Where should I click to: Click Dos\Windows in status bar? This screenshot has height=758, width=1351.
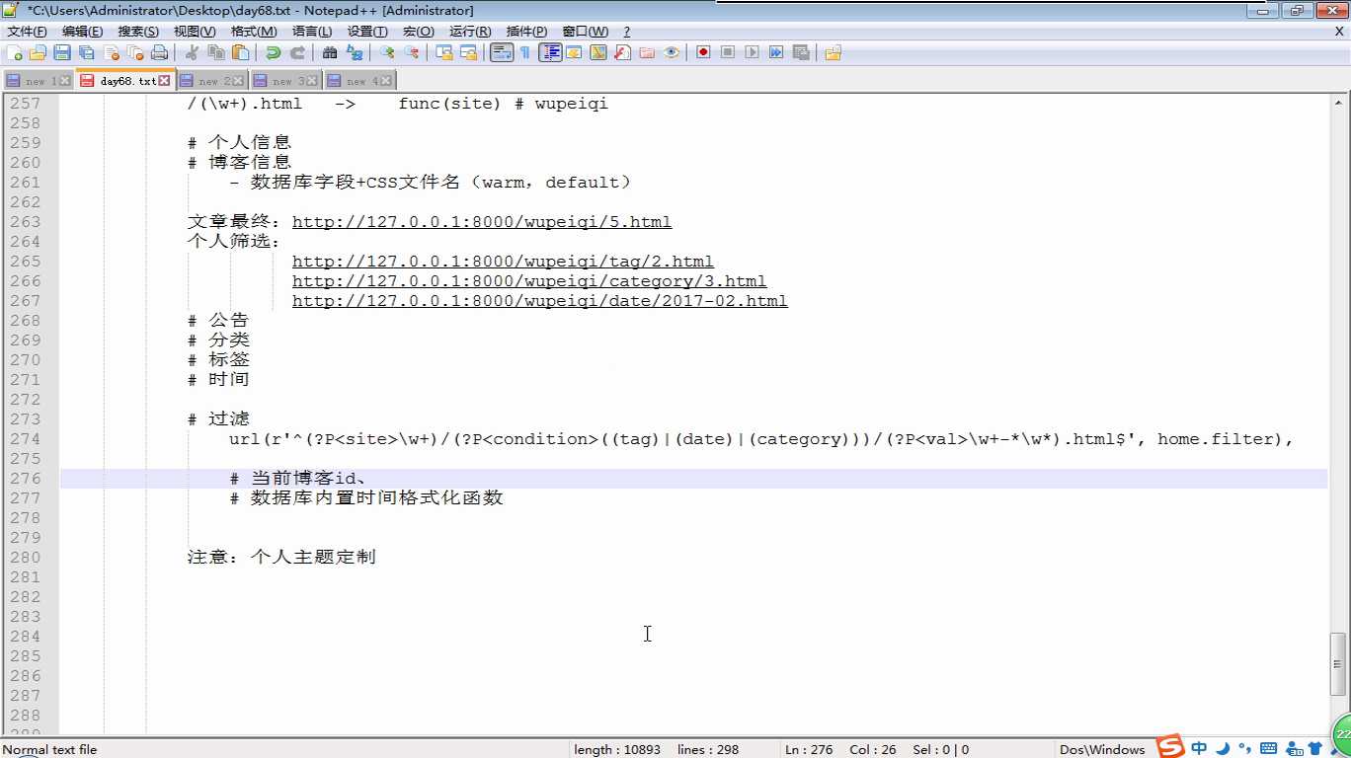pos(1102,749)
